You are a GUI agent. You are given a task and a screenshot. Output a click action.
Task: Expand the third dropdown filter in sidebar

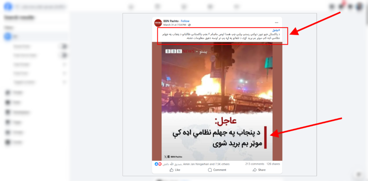(64, 82)
